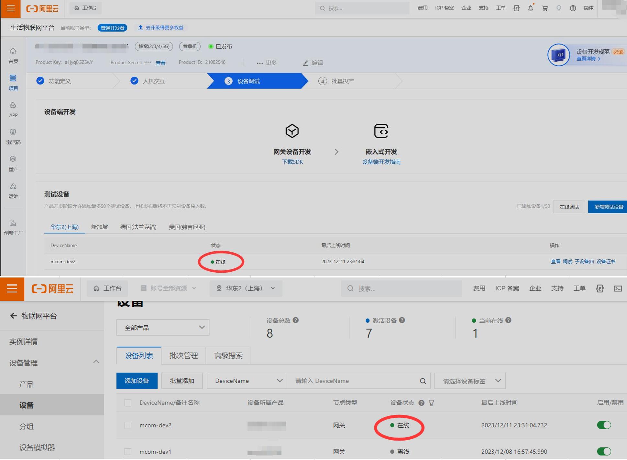This screenshot has height=460, width=627.
Task: Switch to the 批次管理 tab
Action: 183,356
